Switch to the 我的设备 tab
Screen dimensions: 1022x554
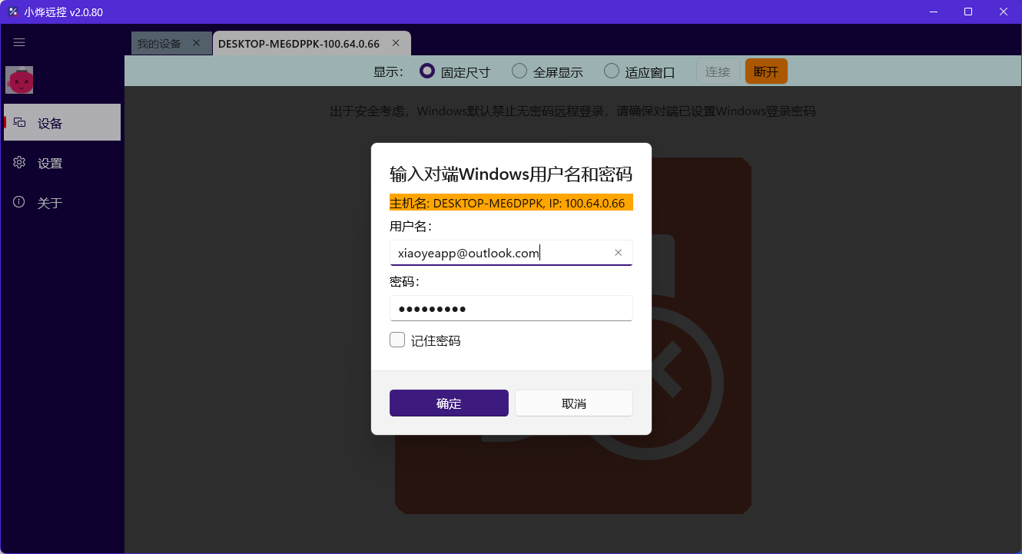[x=159, y=44]
